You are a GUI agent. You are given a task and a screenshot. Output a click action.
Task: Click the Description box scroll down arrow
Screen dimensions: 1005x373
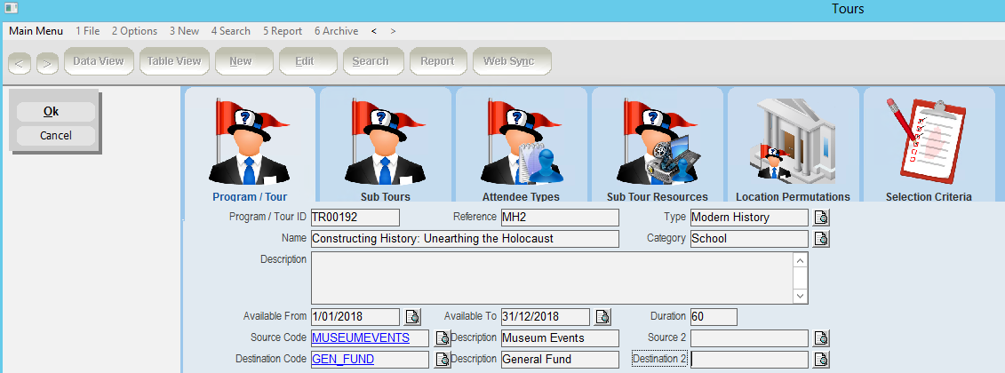(800, 296)
